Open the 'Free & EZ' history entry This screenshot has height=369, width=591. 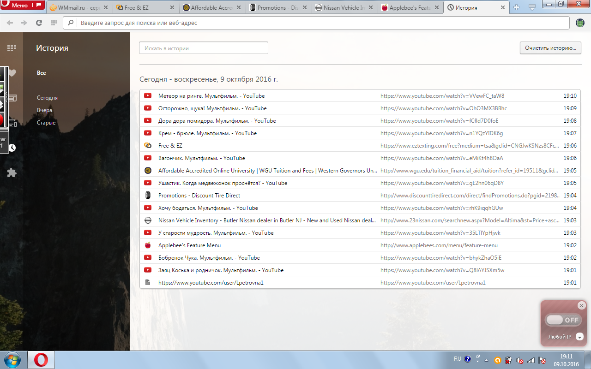tap(170, 146)
